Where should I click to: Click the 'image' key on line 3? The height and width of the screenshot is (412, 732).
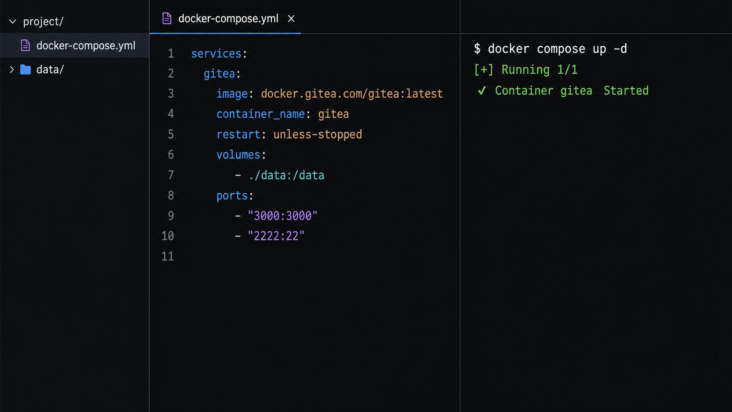(x=232, y=94)
